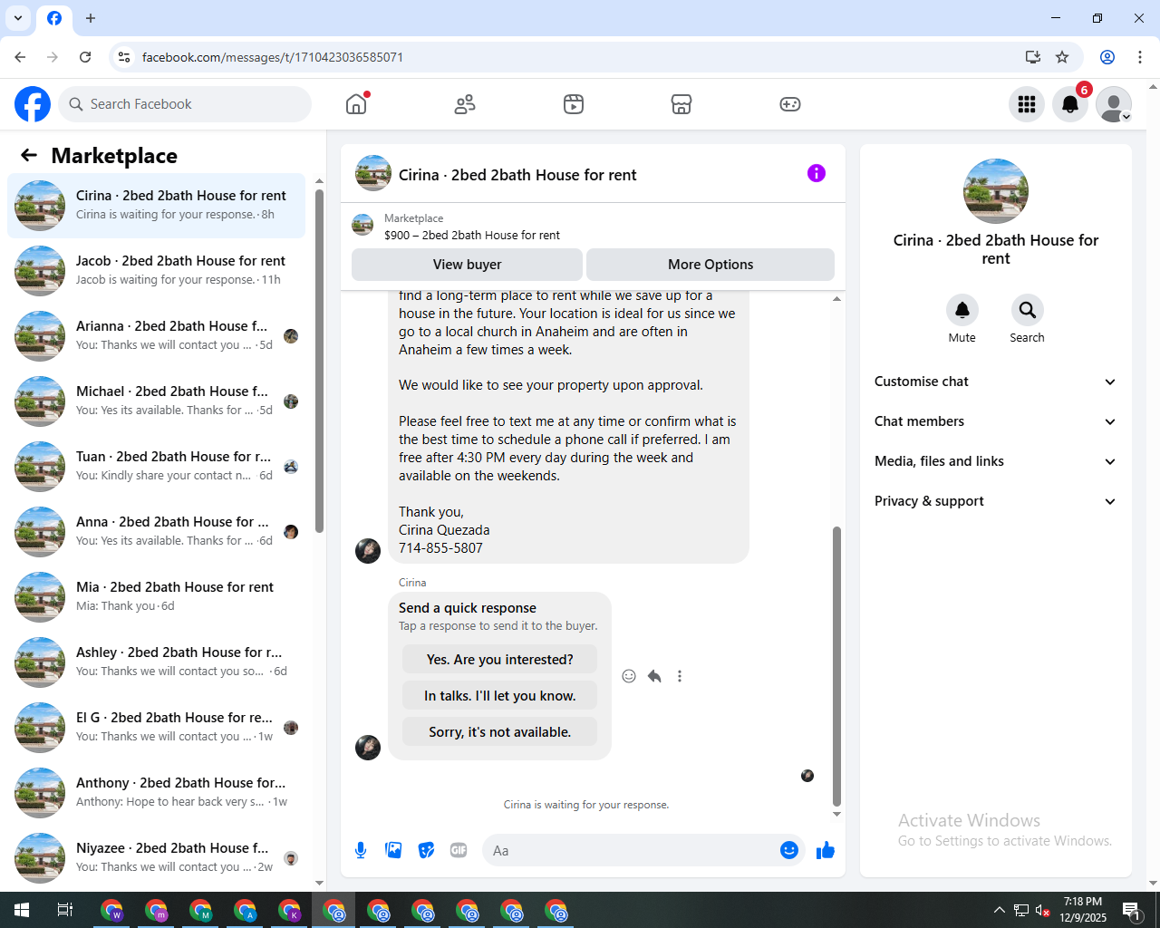
Task: Show hidden system tray icons chevron
Action: (x=999, y=910)
